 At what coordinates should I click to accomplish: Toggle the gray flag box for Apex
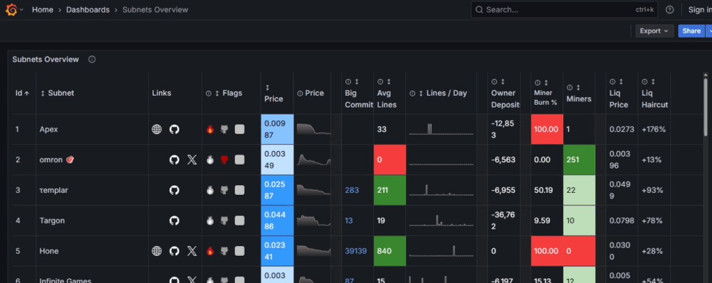tap(239, 129)
